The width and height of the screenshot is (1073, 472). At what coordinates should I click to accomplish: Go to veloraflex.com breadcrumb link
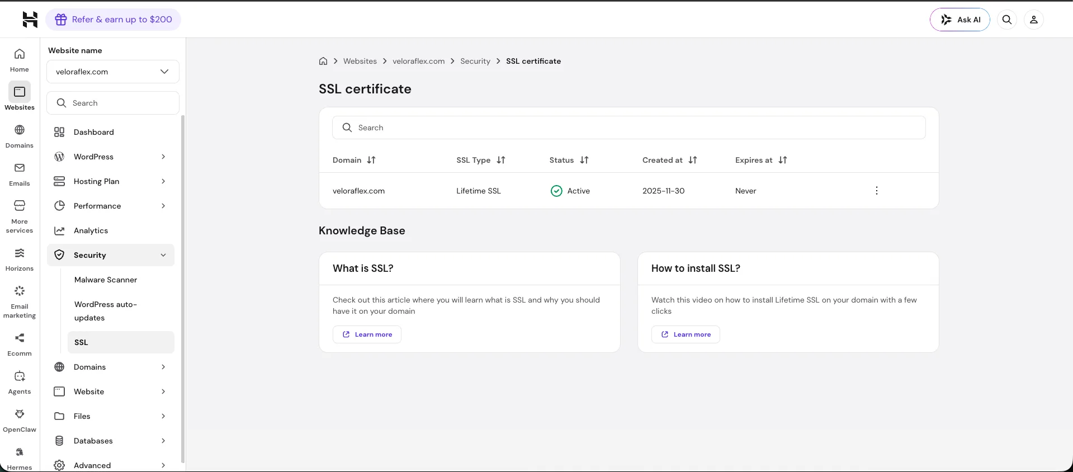419,61
